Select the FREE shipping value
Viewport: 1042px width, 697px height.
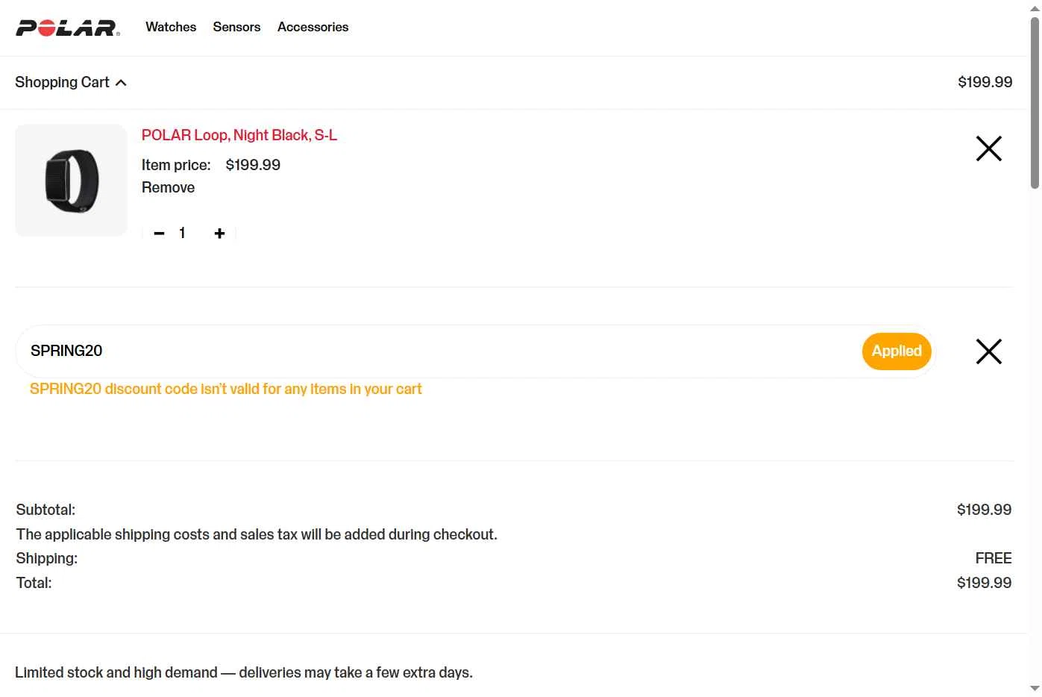(994, 558)
